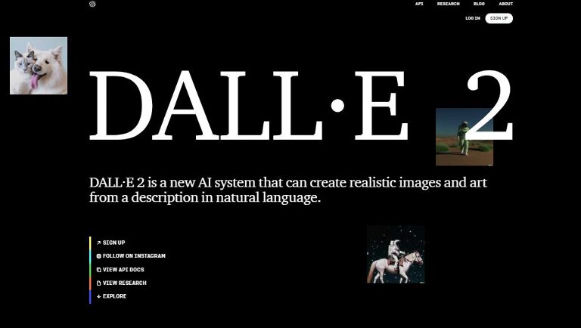Screen dimensions: 581x328
Task: Click the document icon beside View Research
Action: [98, 283]
